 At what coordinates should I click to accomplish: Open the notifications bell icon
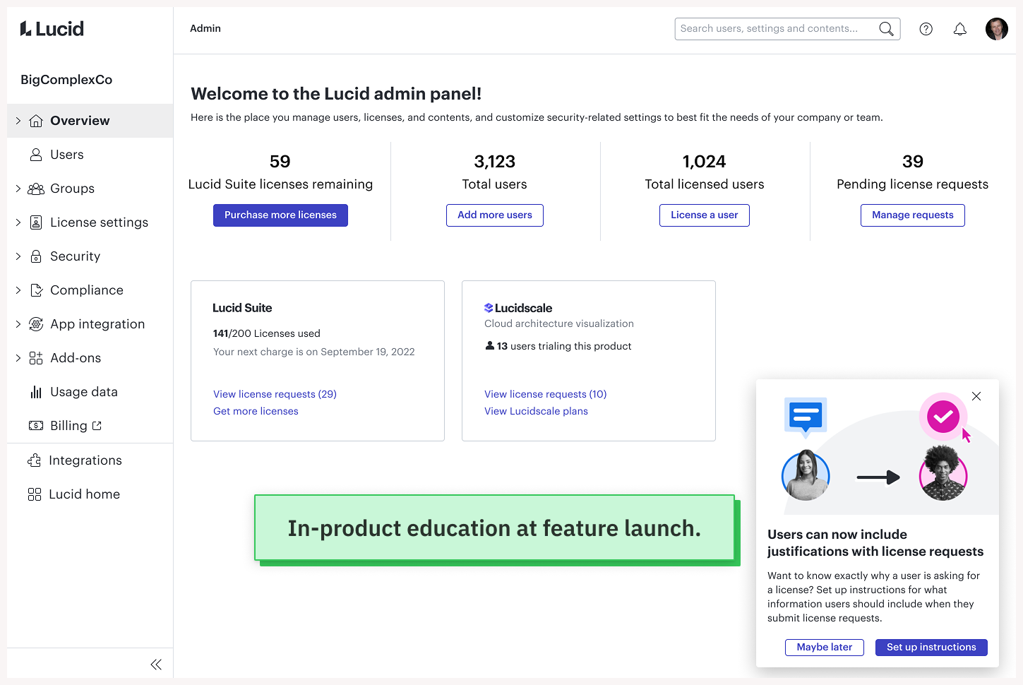point(959,29)
